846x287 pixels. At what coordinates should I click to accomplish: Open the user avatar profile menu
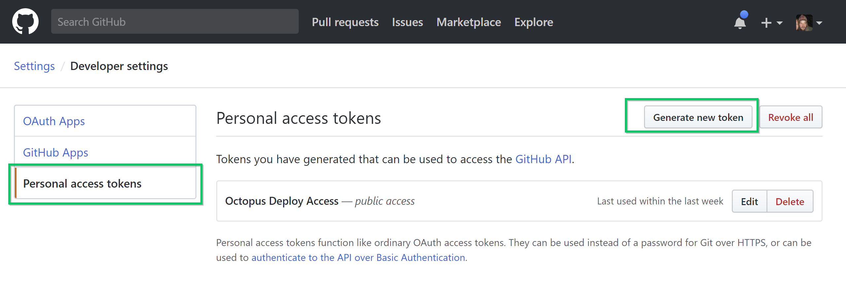pyautogui.click(x=809, y=23)
